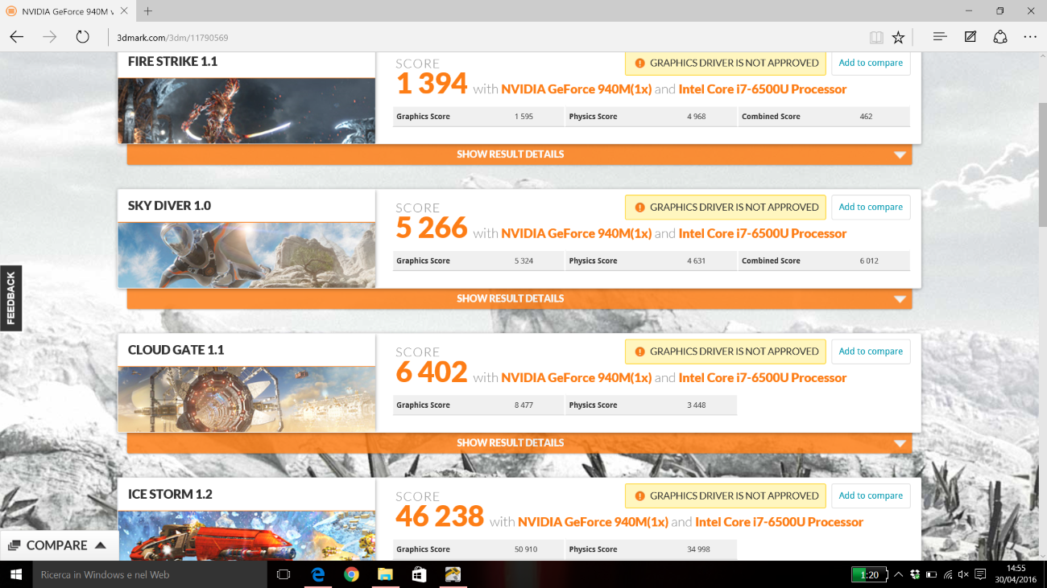Open the Edge Hub panel
Viewport: 1047px width, 588px height.
pyautogui.click(x=939, y=37)
